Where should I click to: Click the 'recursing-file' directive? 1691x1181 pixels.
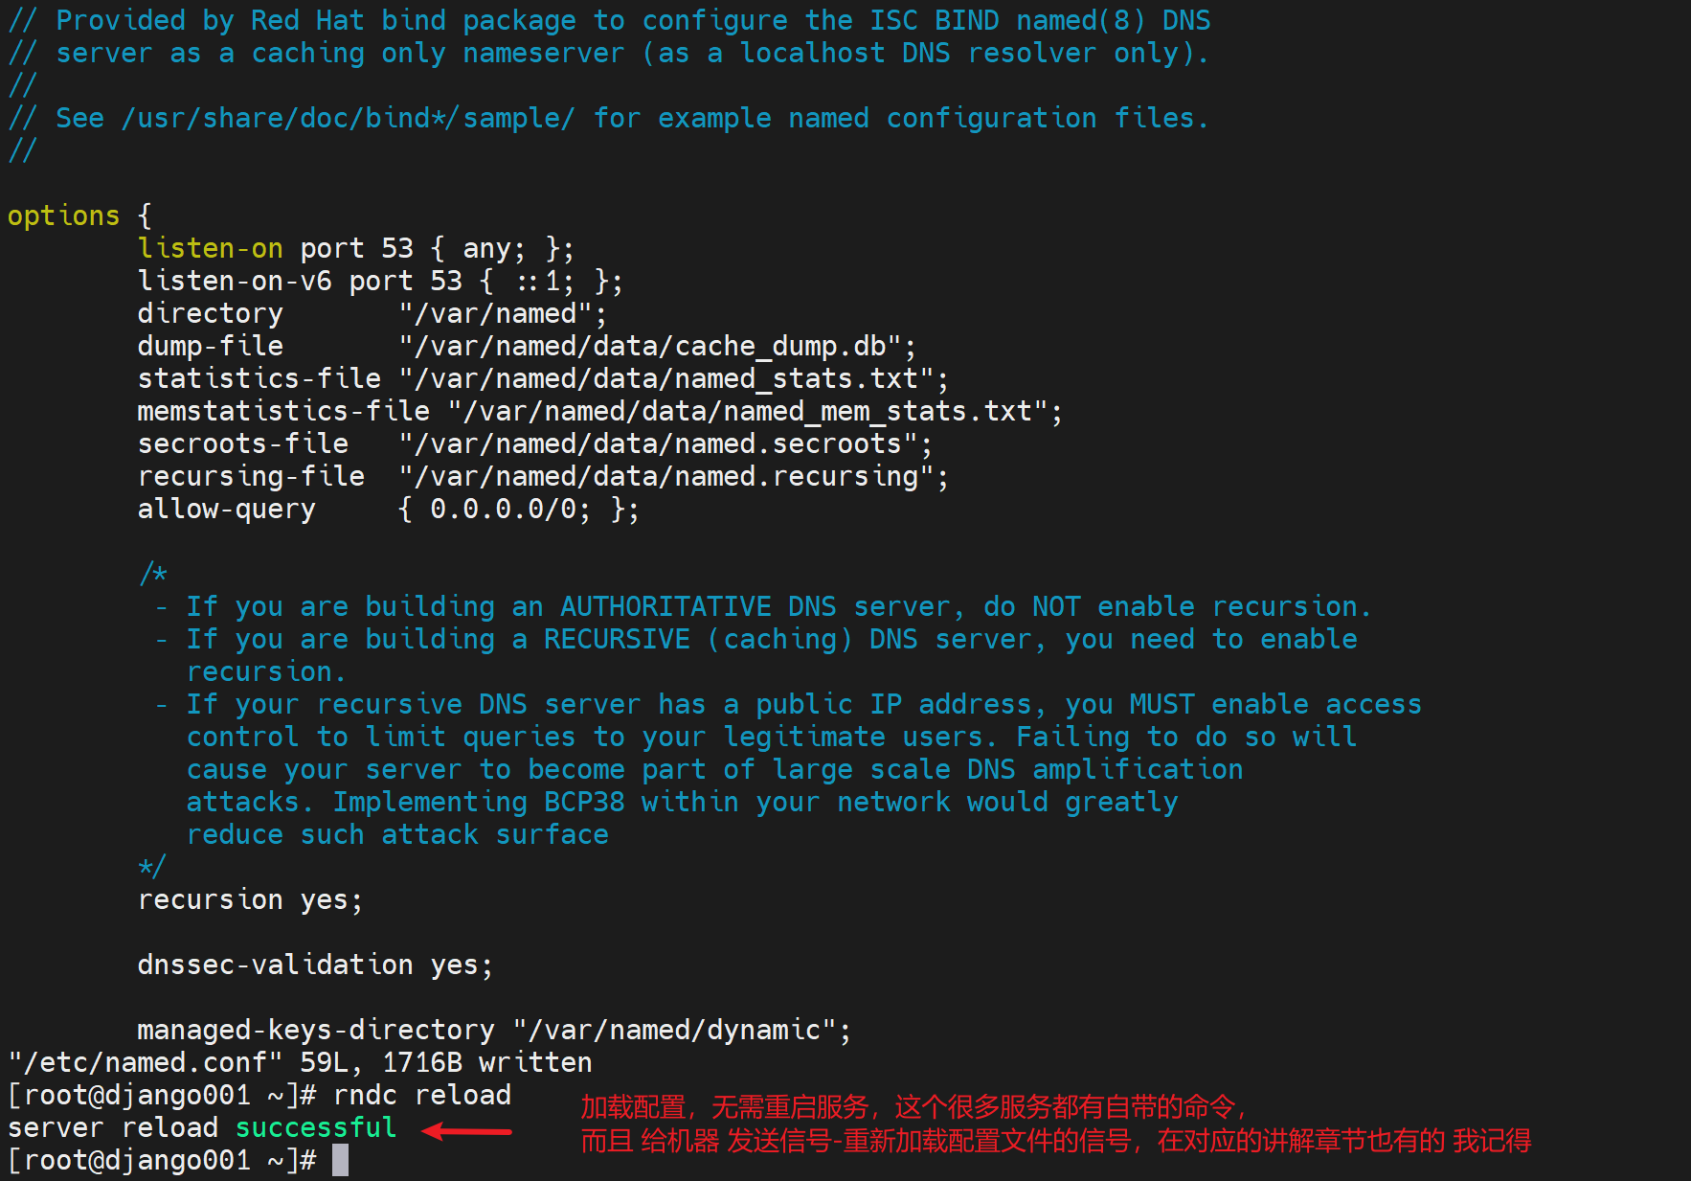[x=251, y=476]
